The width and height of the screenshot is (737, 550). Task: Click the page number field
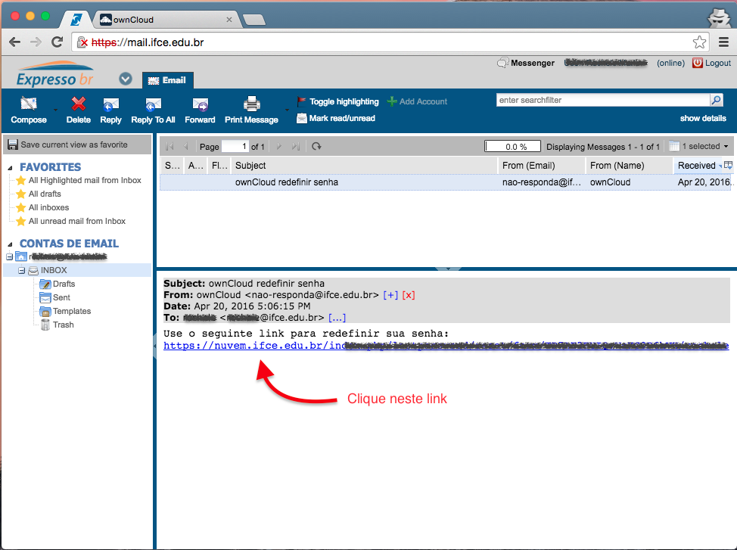point(235,147)
